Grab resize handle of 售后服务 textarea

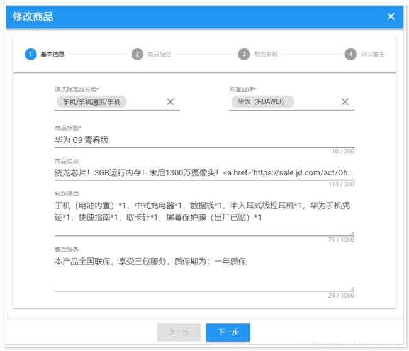352,289
